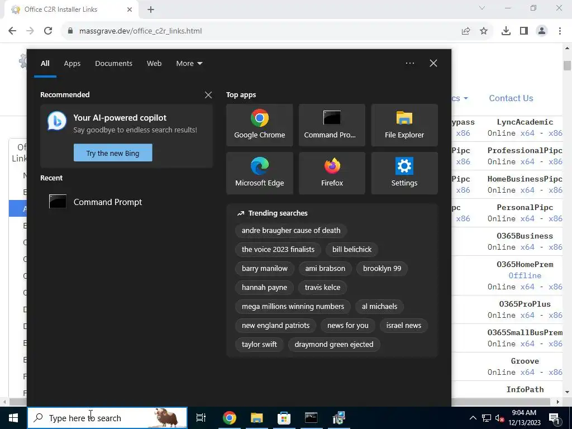Open Chrome tab search dropdown

click(x=482, y=8)
